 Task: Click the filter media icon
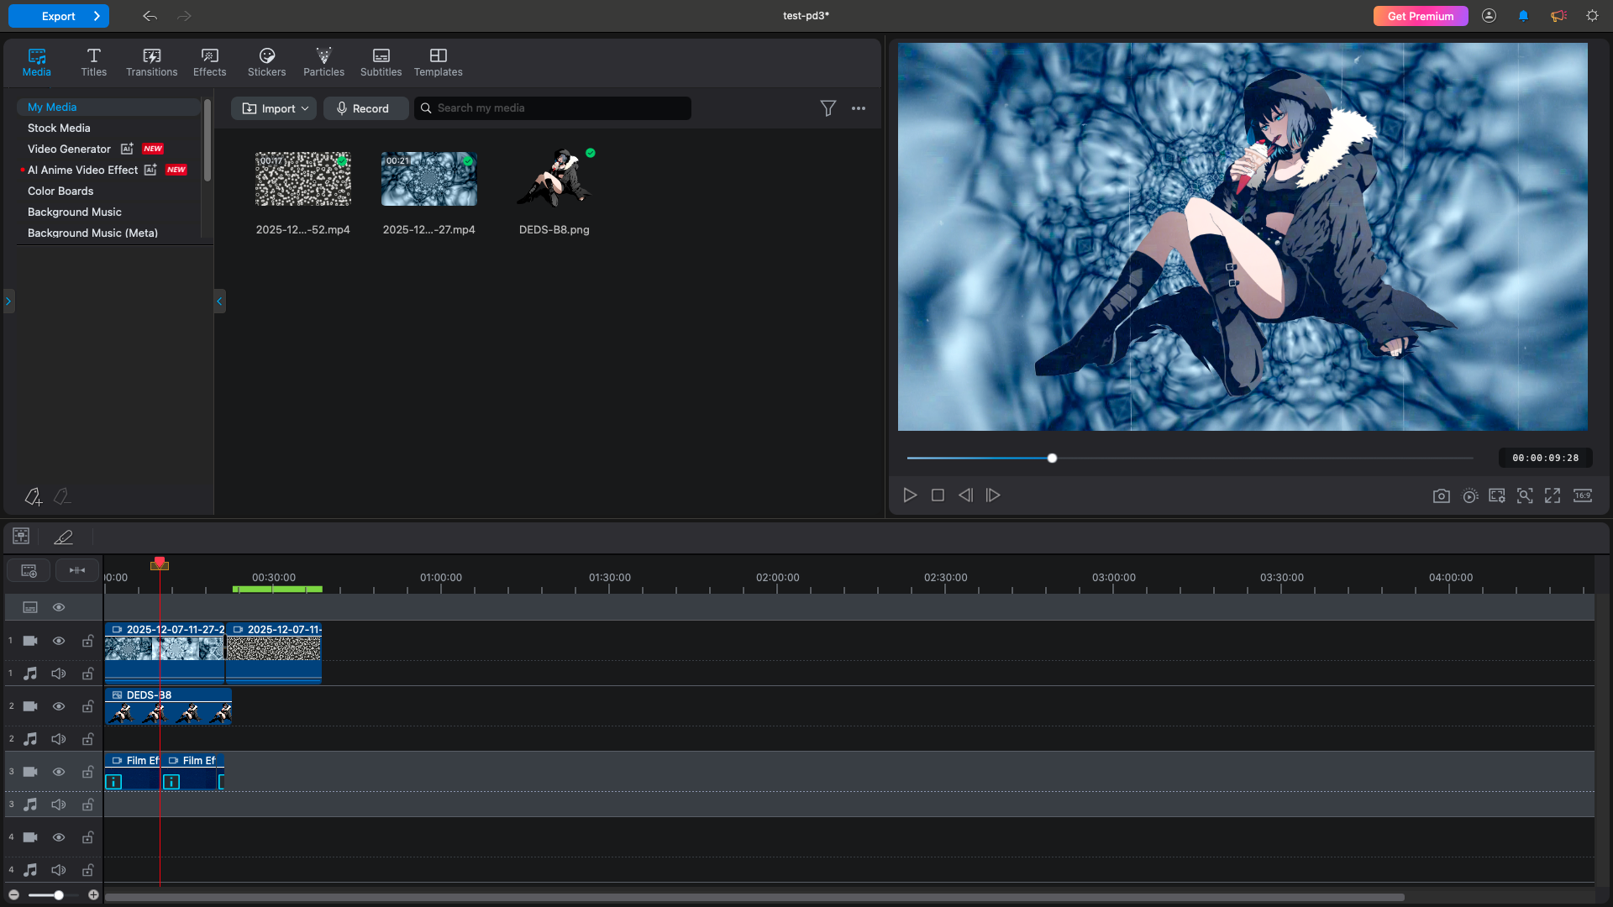(828, 108)
